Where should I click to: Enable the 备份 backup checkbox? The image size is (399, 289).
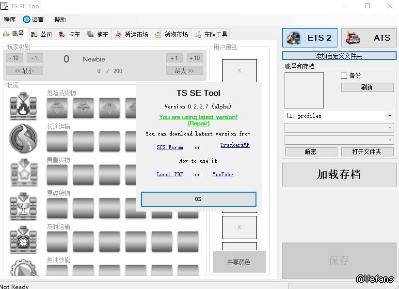tap(344, 76)
